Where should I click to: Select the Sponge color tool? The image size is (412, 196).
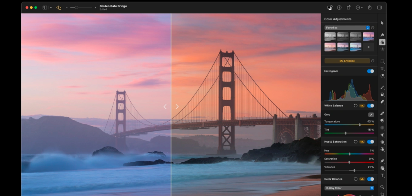[x=382, y=142]
